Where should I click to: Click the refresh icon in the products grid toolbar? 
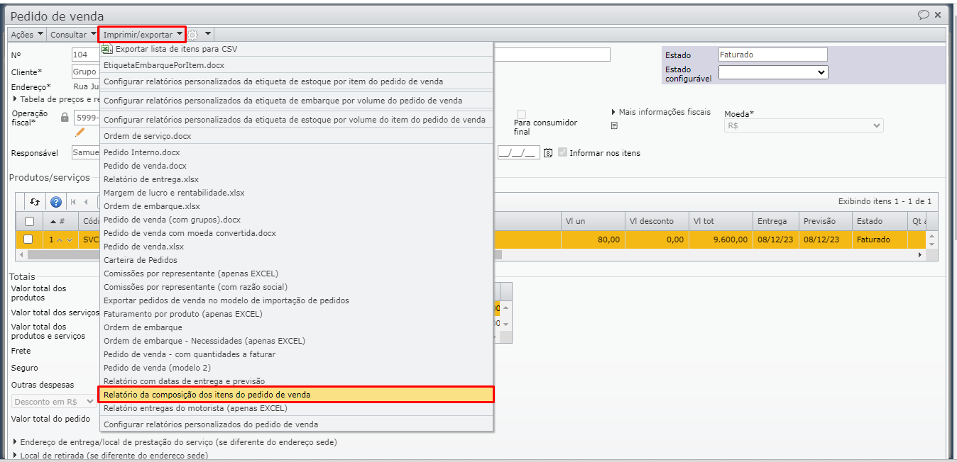[34, 202]
